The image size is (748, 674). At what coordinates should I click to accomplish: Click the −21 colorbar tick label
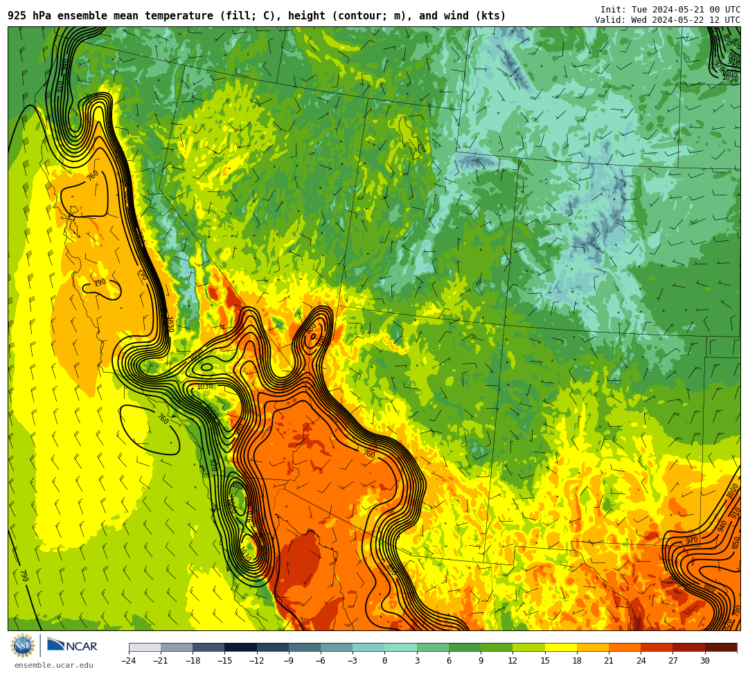click(161, 661)
